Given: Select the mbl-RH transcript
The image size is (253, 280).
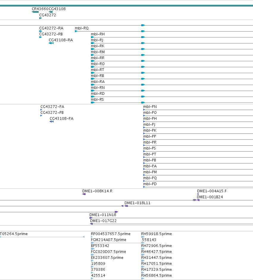Looking at the screenshot, I should [x=98, y=34].
